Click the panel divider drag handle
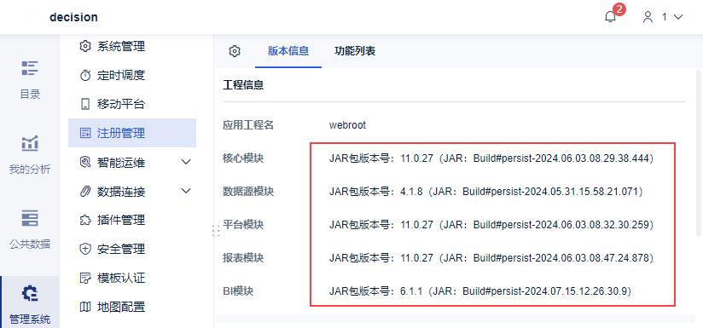703x328 pixels. pos(215,230)
